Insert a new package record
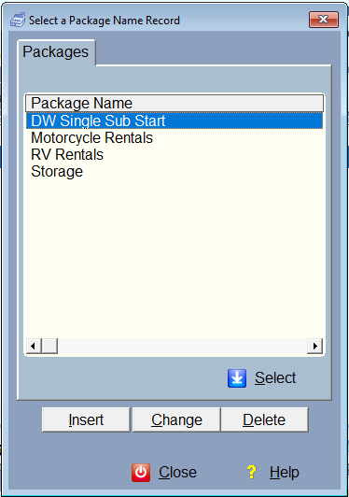Screen dimensions: 349x497 point(86,419)
